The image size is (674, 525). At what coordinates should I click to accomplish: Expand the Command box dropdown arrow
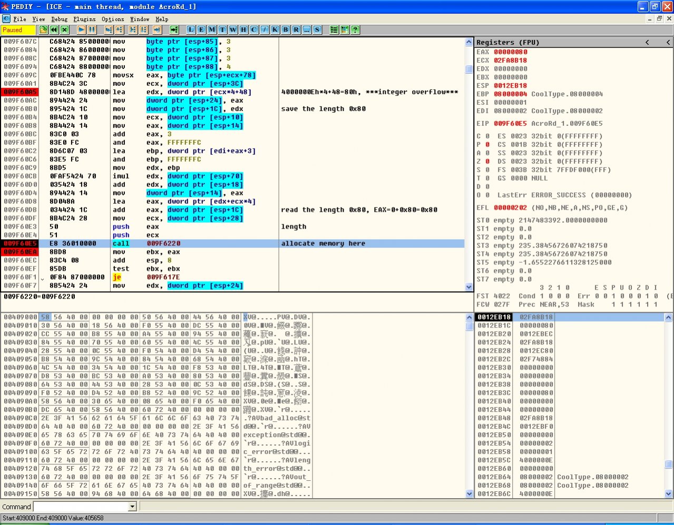click(132, 507)
